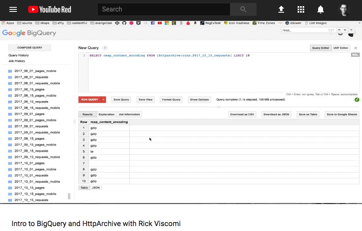
Task: Open the Time Zones bookmark
Action: 264,23
